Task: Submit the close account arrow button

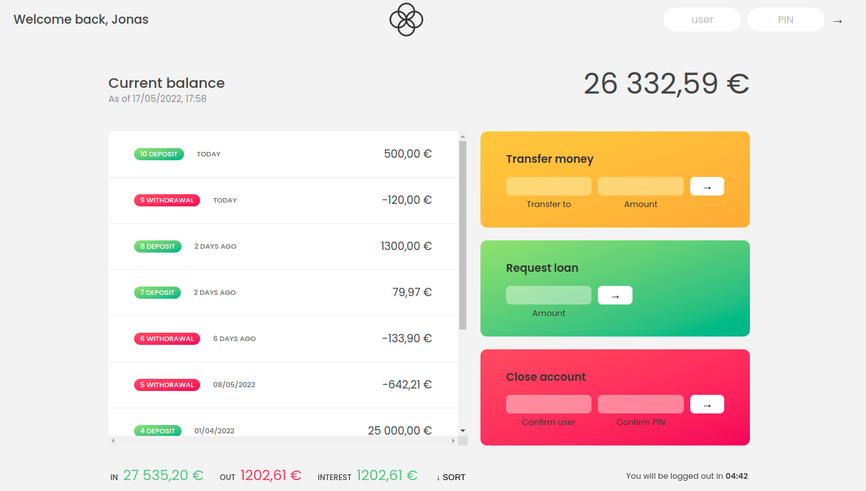Action: click(707, 404)
